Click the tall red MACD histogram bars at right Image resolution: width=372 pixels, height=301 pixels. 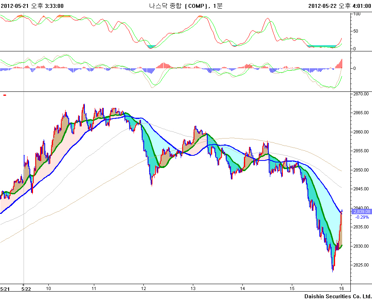click(x=341, y=64)
